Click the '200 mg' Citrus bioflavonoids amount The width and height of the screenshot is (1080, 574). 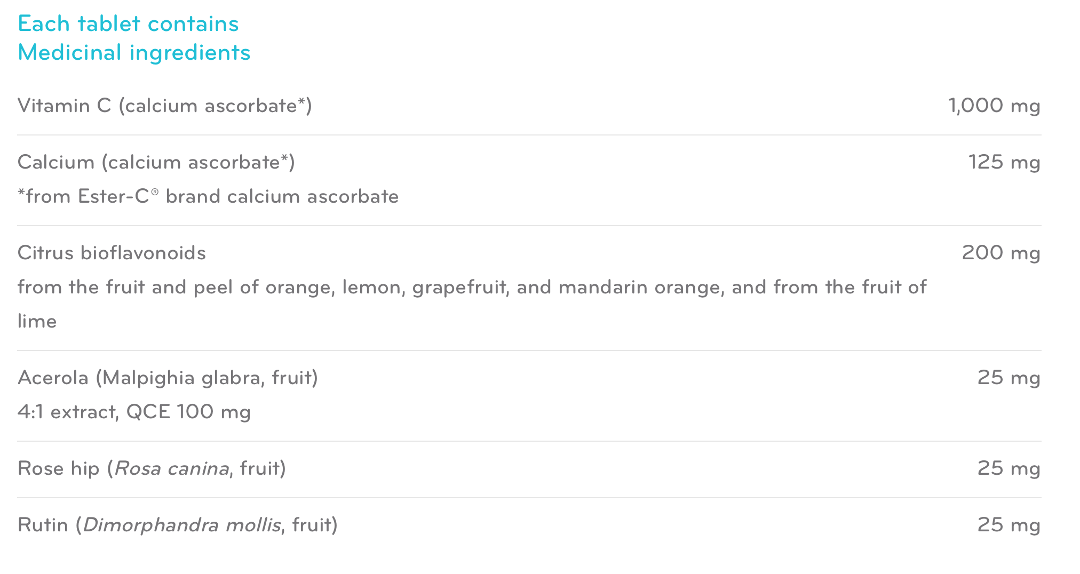pyautogui.click(x=1000, y=253)
